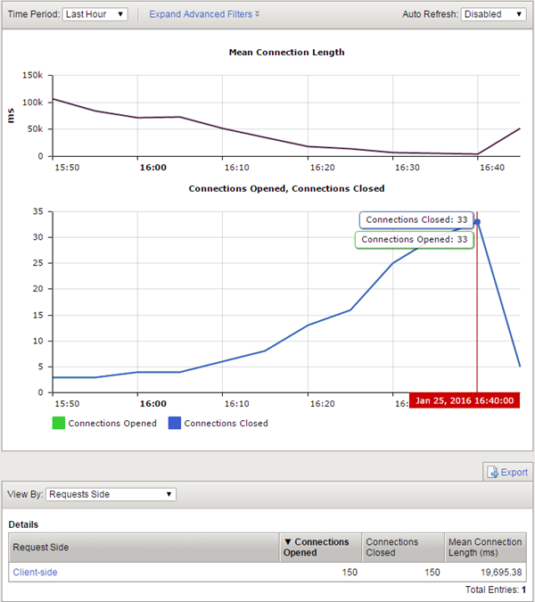Click the Connections Opened: 33 tooltip
Image resolution: width=535 pixels, height=602 pixels.
[x=414, y=240]
